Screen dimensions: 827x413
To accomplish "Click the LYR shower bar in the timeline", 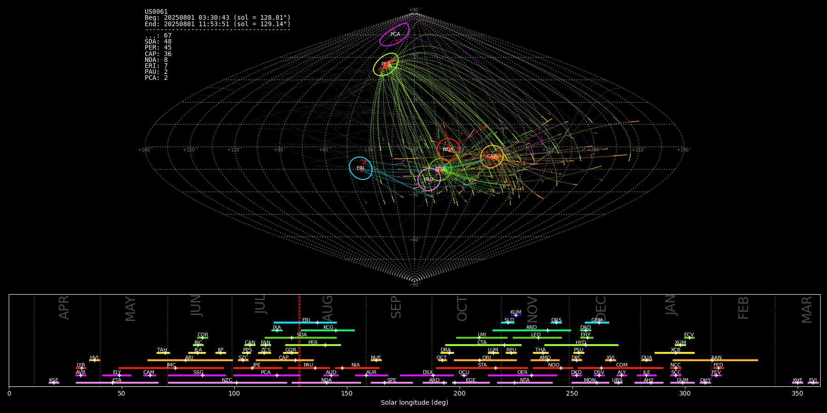I will coord(81,368).
